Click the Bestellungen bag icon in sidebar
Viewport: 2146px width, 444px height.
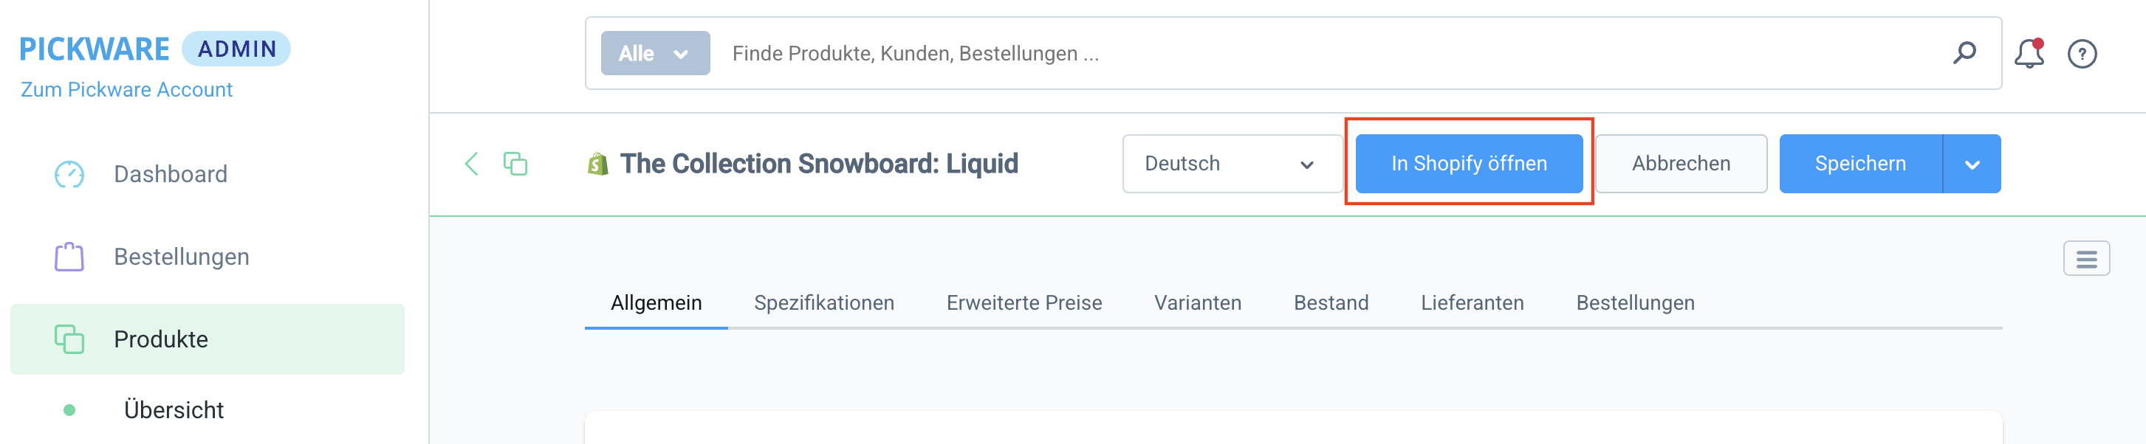coord(69,257)
